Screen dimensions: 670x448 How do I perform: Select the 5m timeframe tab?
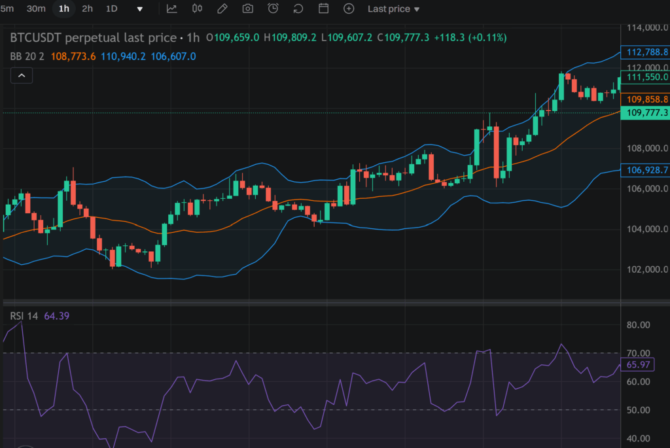point(8,9)
